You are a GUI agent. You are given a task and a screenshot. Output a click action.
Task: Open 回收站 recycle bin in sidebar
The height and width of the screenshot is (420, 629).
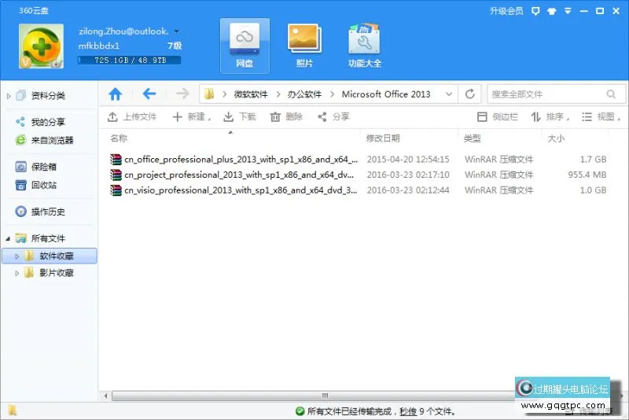pyautogui.click(x=44, y=185)
